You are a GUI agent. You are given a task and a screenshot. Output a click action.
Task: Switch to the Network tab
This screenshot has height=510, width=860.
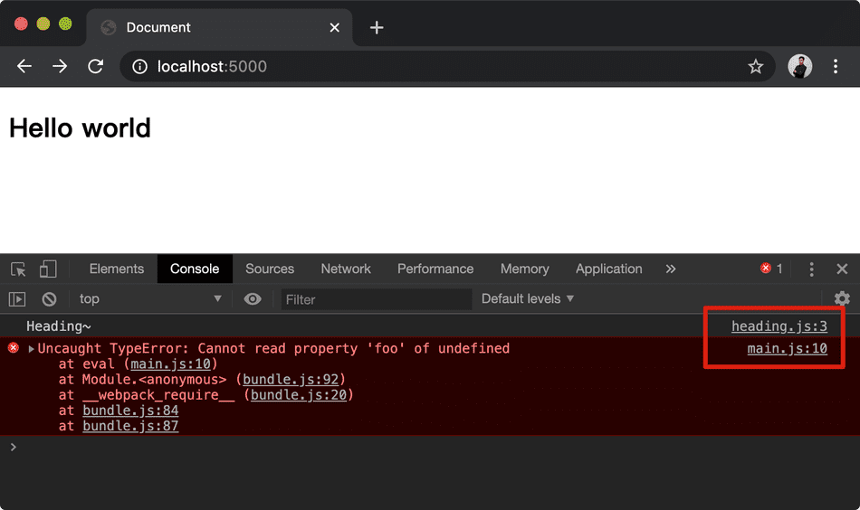pyautogui.click(x=346, y=269)
